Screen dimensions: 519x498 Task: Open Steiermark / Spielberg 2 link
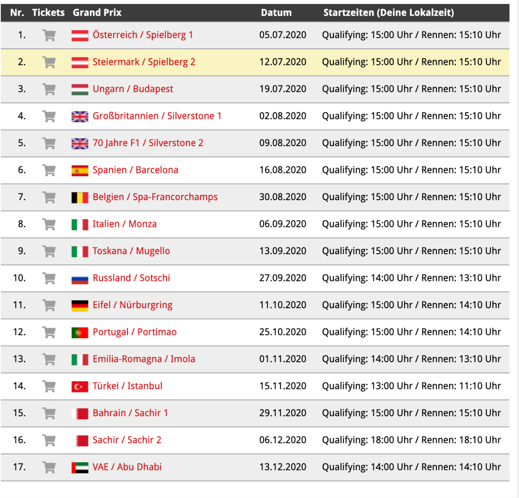144,62
